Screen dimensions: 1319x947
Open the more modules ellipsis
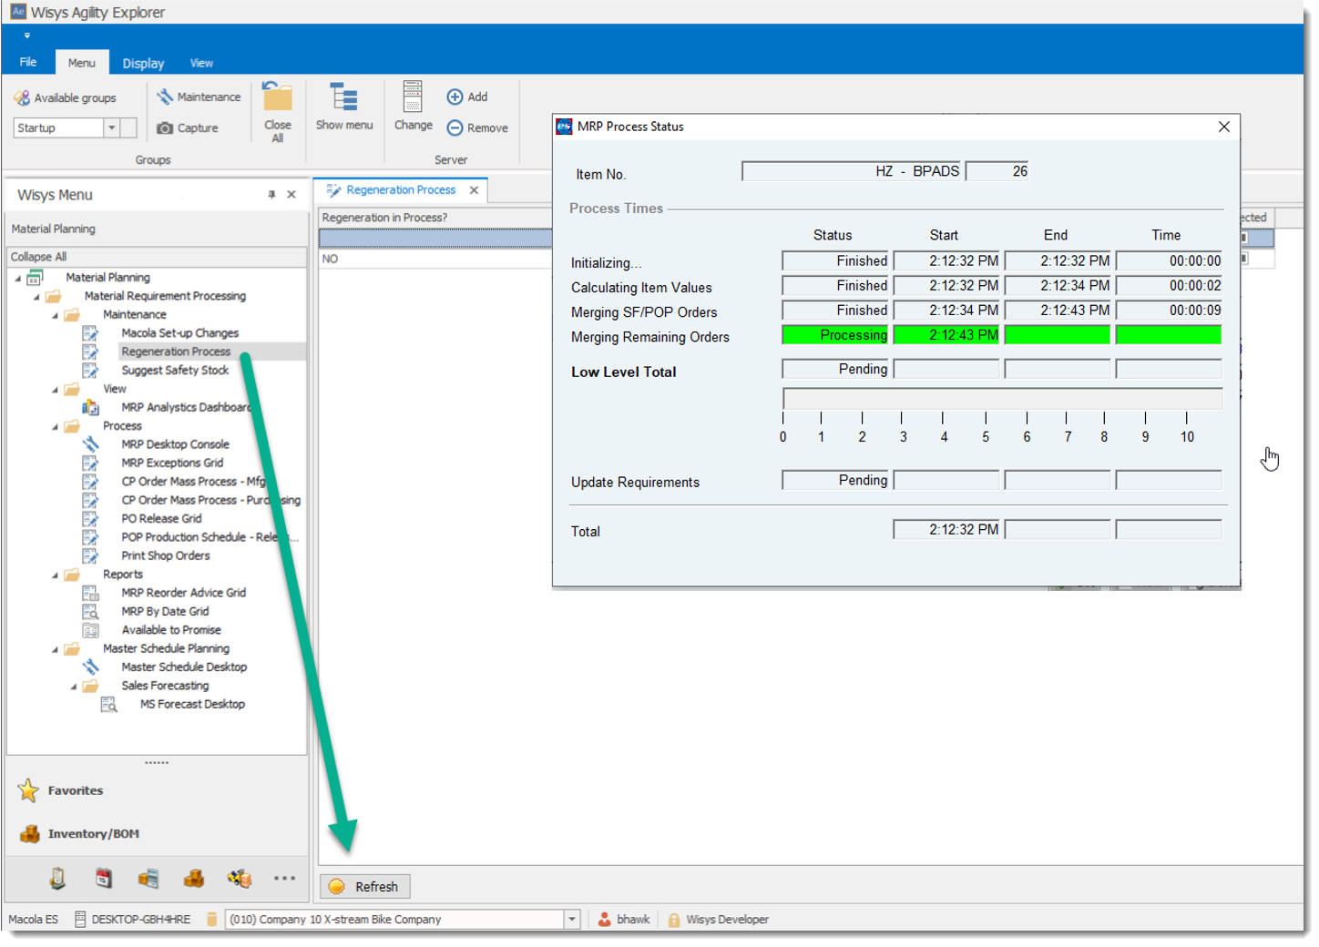284,879
